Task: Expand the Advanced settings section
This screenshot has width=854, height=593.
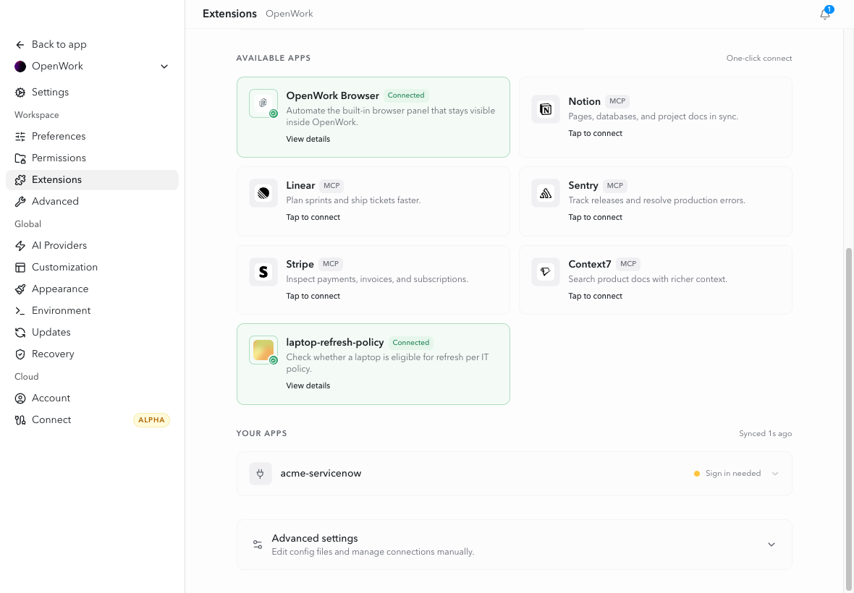Action: tap(514, 545)
